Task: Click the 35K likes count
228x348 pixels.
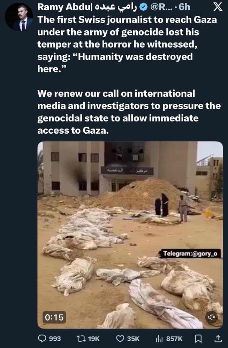Action: pyautogui.click(x=133, y=339)
